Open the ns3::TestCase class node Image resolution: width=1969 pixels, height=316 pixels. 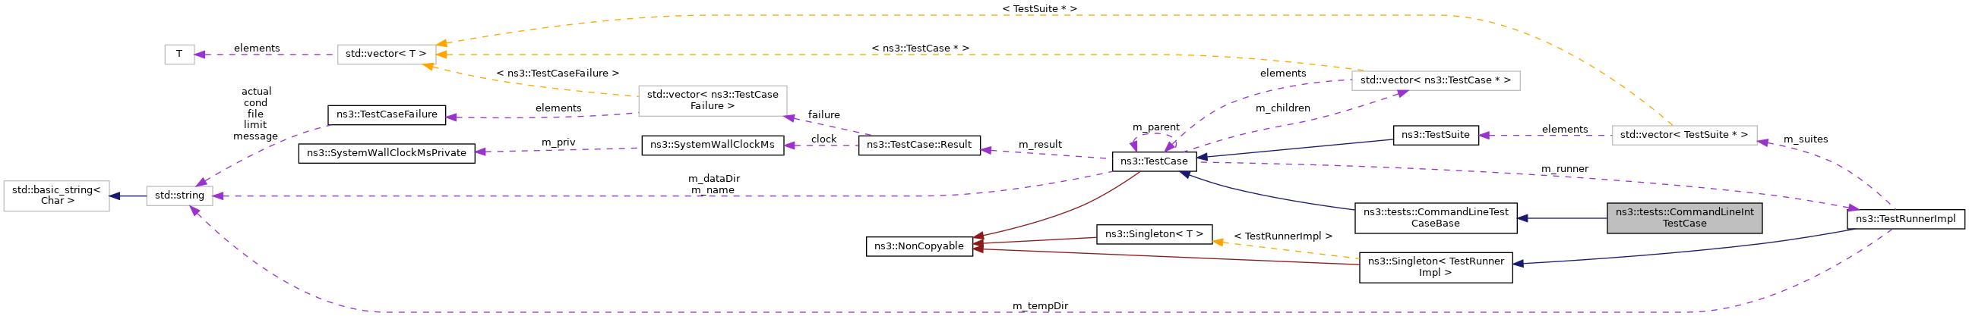pyautogui.click(x=1153, y=161)
